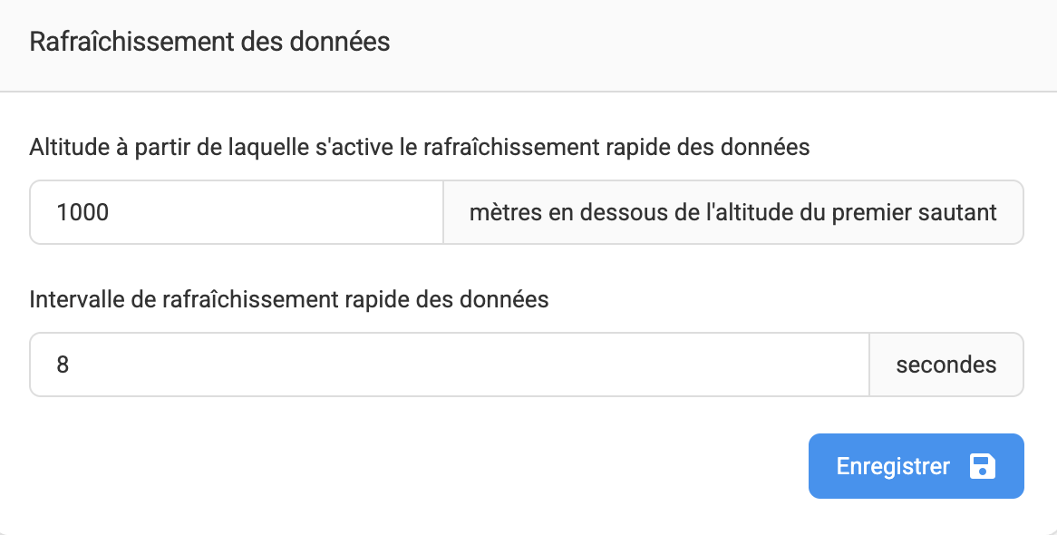Click the altitude activation field label
The height and width of the screenshot is (535, 1057).
(x=419, y=147)
